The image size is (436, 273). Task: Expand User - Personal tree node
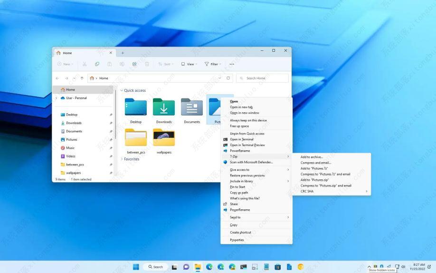coord(57,98)
